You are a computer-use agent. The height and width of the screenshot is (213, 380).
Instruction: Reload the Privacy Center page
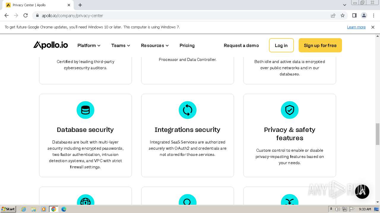click(26, 15)
